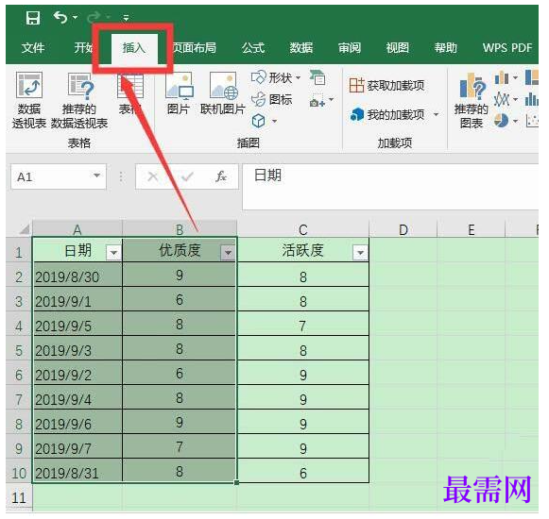Switch to the 公式 ribbon tab
The image size is (549, 519).
pos(253,48)
